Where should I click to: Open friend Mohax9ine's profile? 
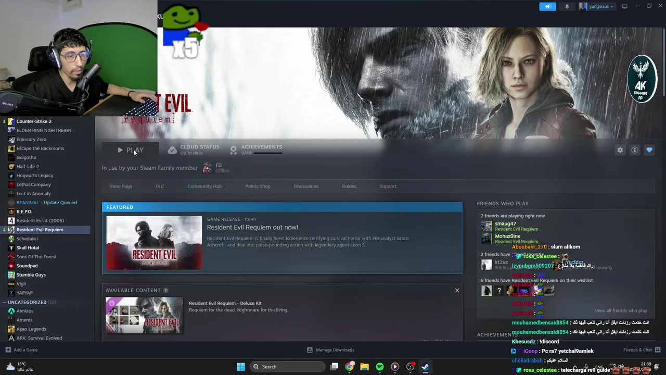coord(507,236)
